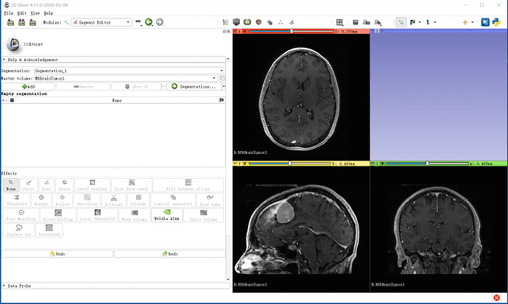Toggle red slice visibility eye icon
This screenshot has height=304, width=508.
[x=244, y=32]
